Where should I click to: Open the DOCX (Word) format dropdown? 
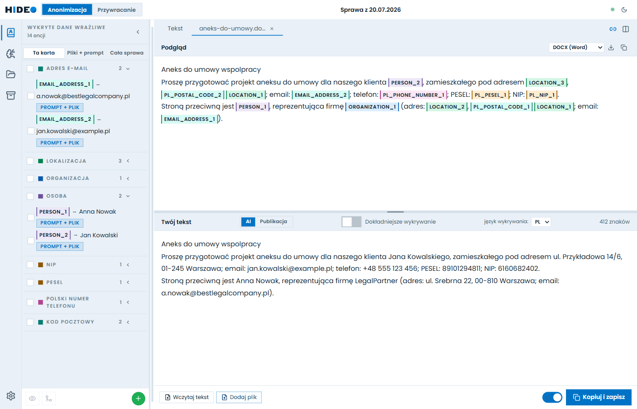576,47
